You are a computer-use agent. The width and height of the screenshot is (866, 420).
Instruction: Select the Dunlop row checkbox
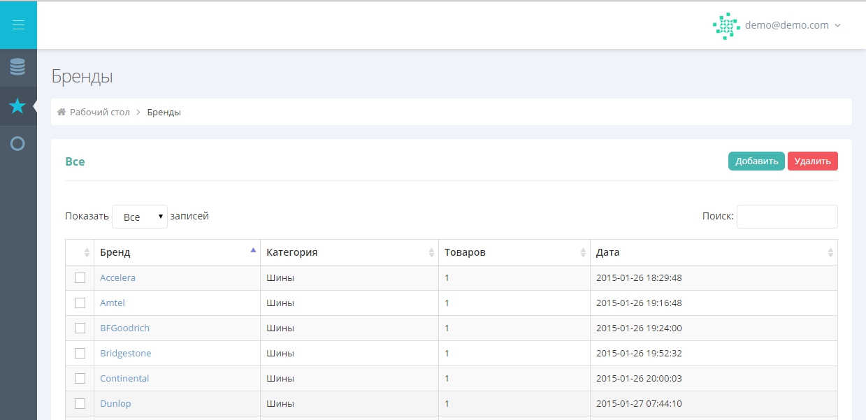(x=80, y=403)
